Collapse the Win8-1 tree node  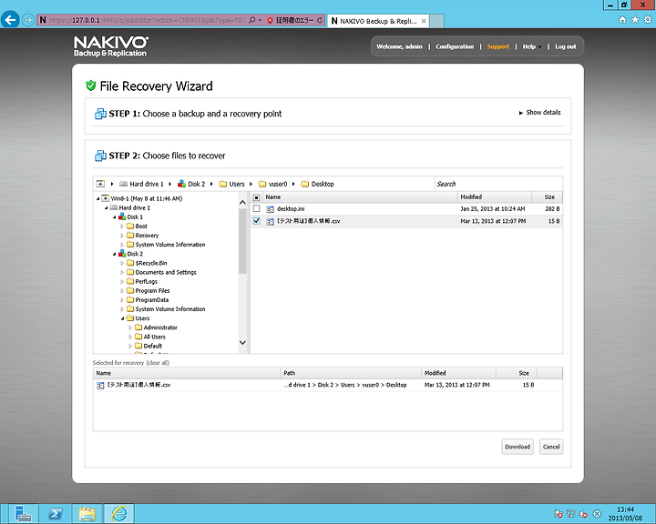click(98, 198)
